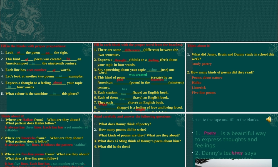Screen dimensions: 278x167
Task: Click the heading 'Think about it!' above the Jenny question
Action: pyautogui.click(x=199, y=46)
